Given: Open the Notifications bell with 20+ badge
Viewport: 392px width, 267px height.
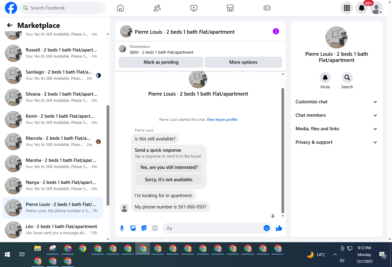Looking at the screenshot, I should coord(362,8).
